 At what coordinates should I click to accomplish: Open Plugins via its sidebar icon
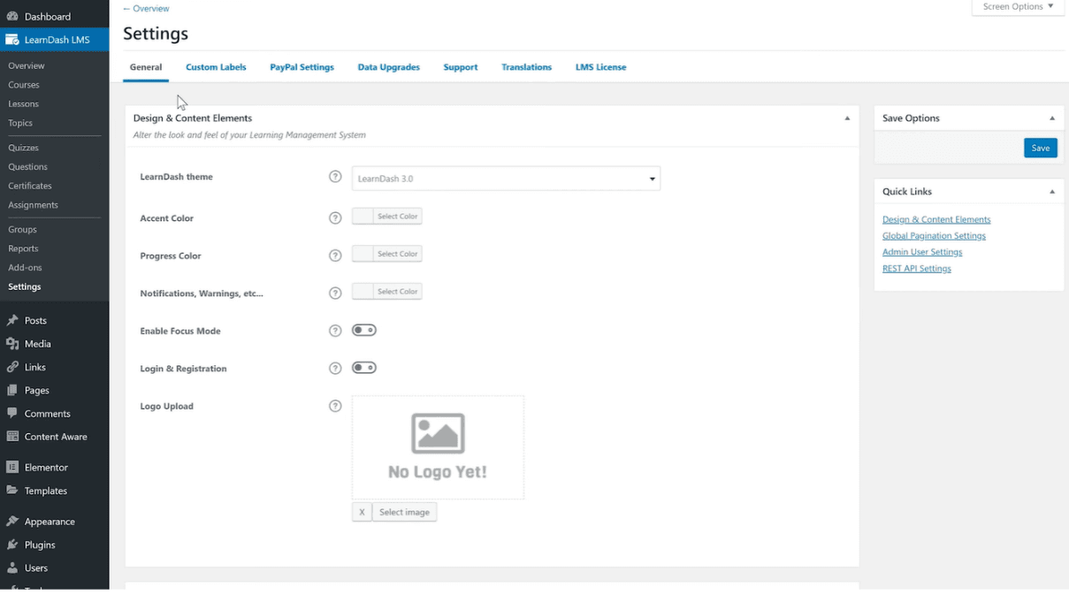(x=12, y=545)
